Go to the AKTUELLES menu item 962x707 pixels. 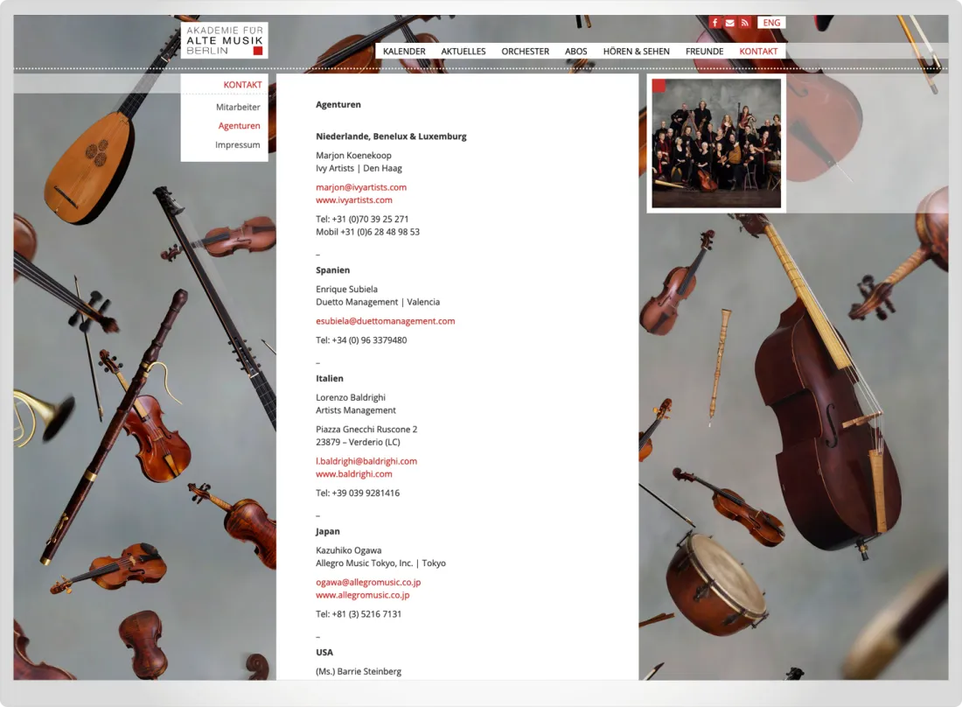464,52
